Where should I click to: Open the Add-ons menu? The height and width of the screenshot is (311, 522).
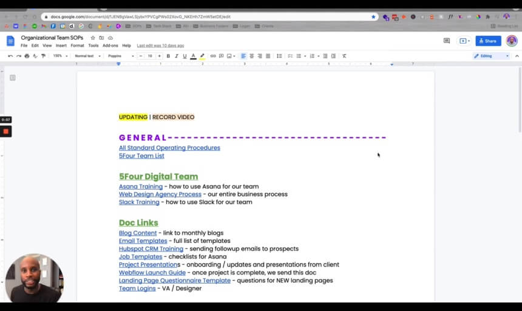pyautogui.click(x=110, y=46)
